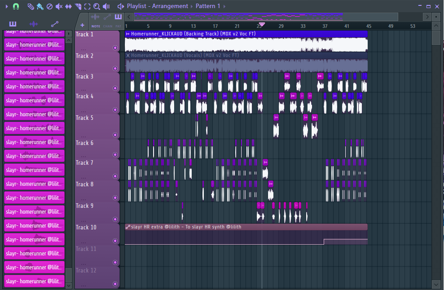The image size is (444, 290).
Task: Select the Slice tool
Action: [78, 6]
